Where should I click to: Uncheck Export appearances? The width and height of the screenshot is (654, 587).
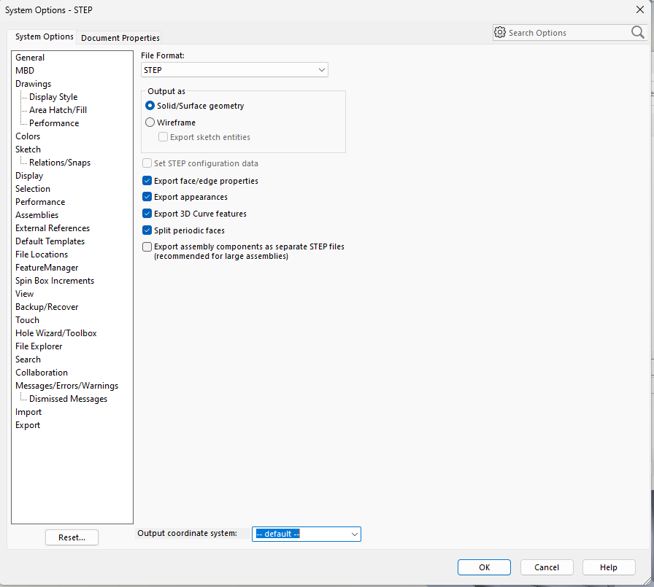click(147, 197)
